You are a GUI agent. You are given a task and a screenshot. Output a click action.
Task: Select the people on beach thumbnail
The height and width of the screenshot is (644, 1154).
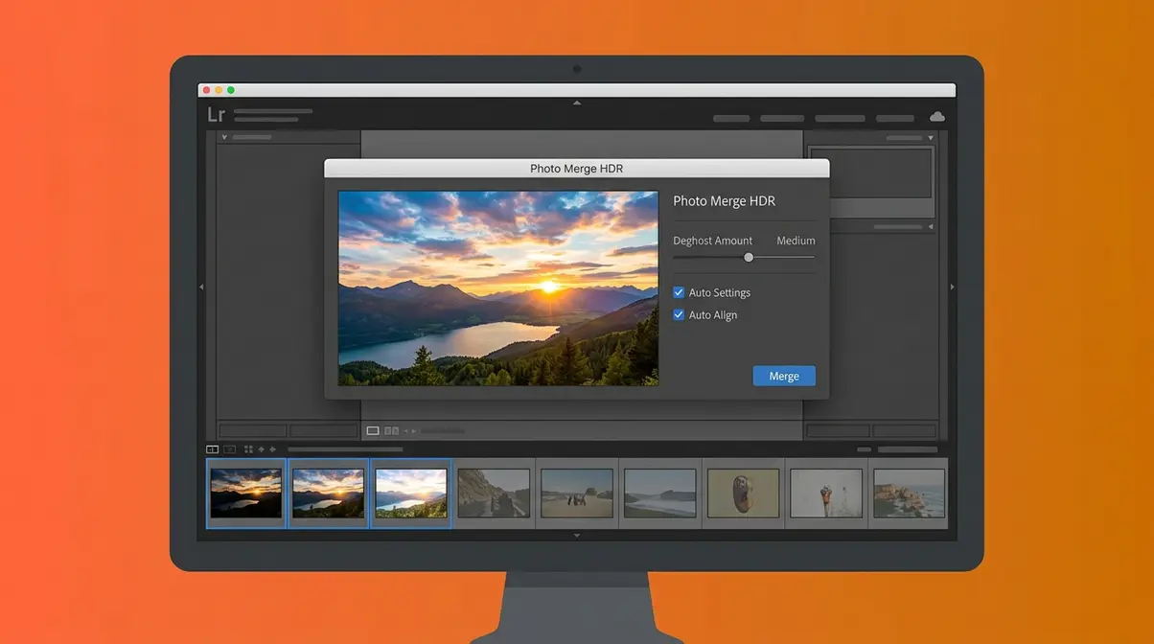(576, 493)
